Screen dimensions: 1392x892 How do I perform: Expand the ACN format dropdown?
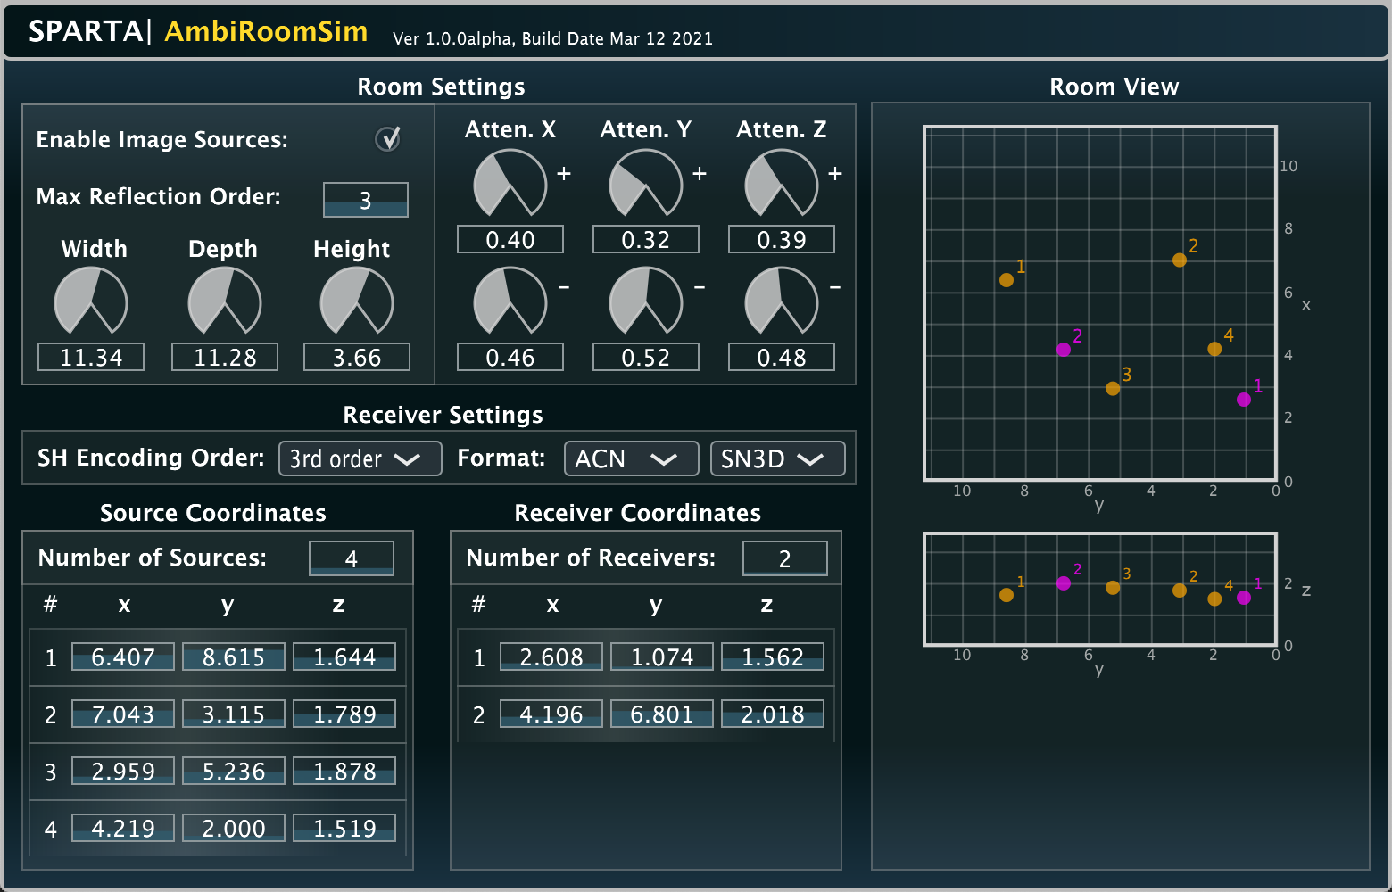631,458
